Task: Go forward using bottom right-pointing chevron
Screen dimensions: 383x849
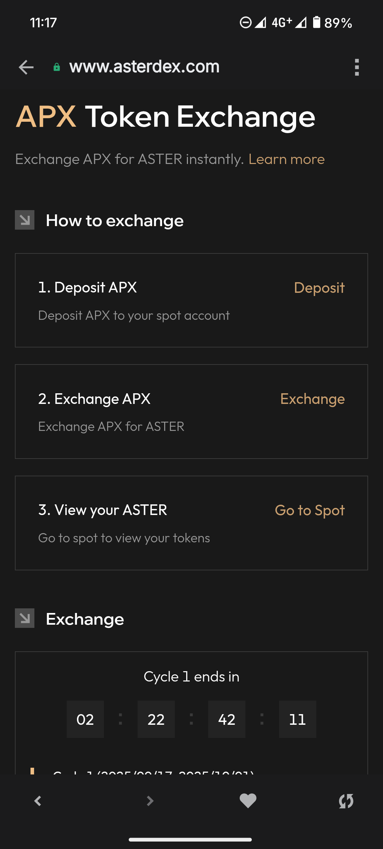Action: pyautogui.click(x=150, y=801)
